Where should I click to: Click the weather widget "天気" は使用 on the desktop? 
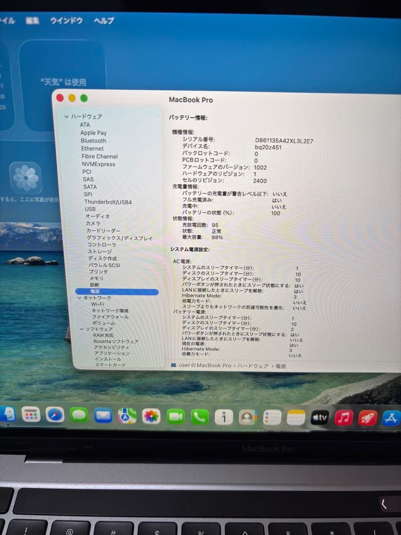point(63,82)
